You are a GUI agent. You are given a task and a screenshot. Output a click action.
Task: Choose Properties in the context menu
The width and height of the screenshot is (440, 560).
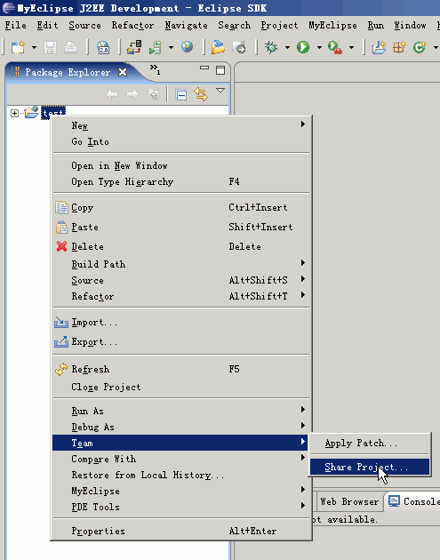[181, 531]
